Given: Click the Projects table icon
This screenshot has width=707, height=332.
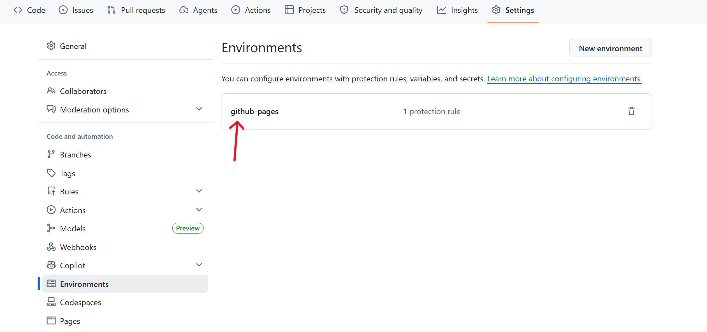Looking at the screenshot, I should pos(289,10).
